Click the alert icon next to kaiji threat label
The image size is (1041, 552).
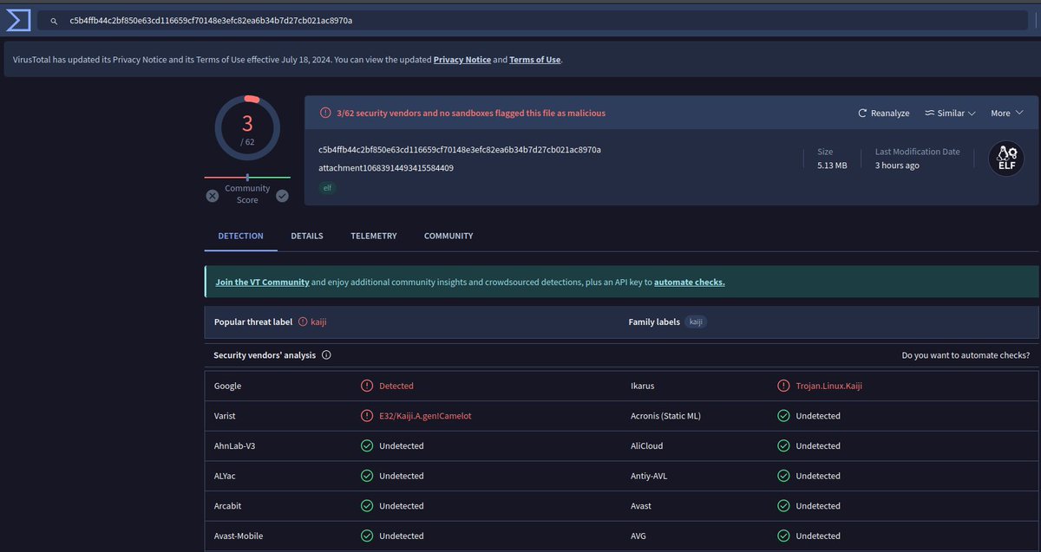(x=303, y=321)
